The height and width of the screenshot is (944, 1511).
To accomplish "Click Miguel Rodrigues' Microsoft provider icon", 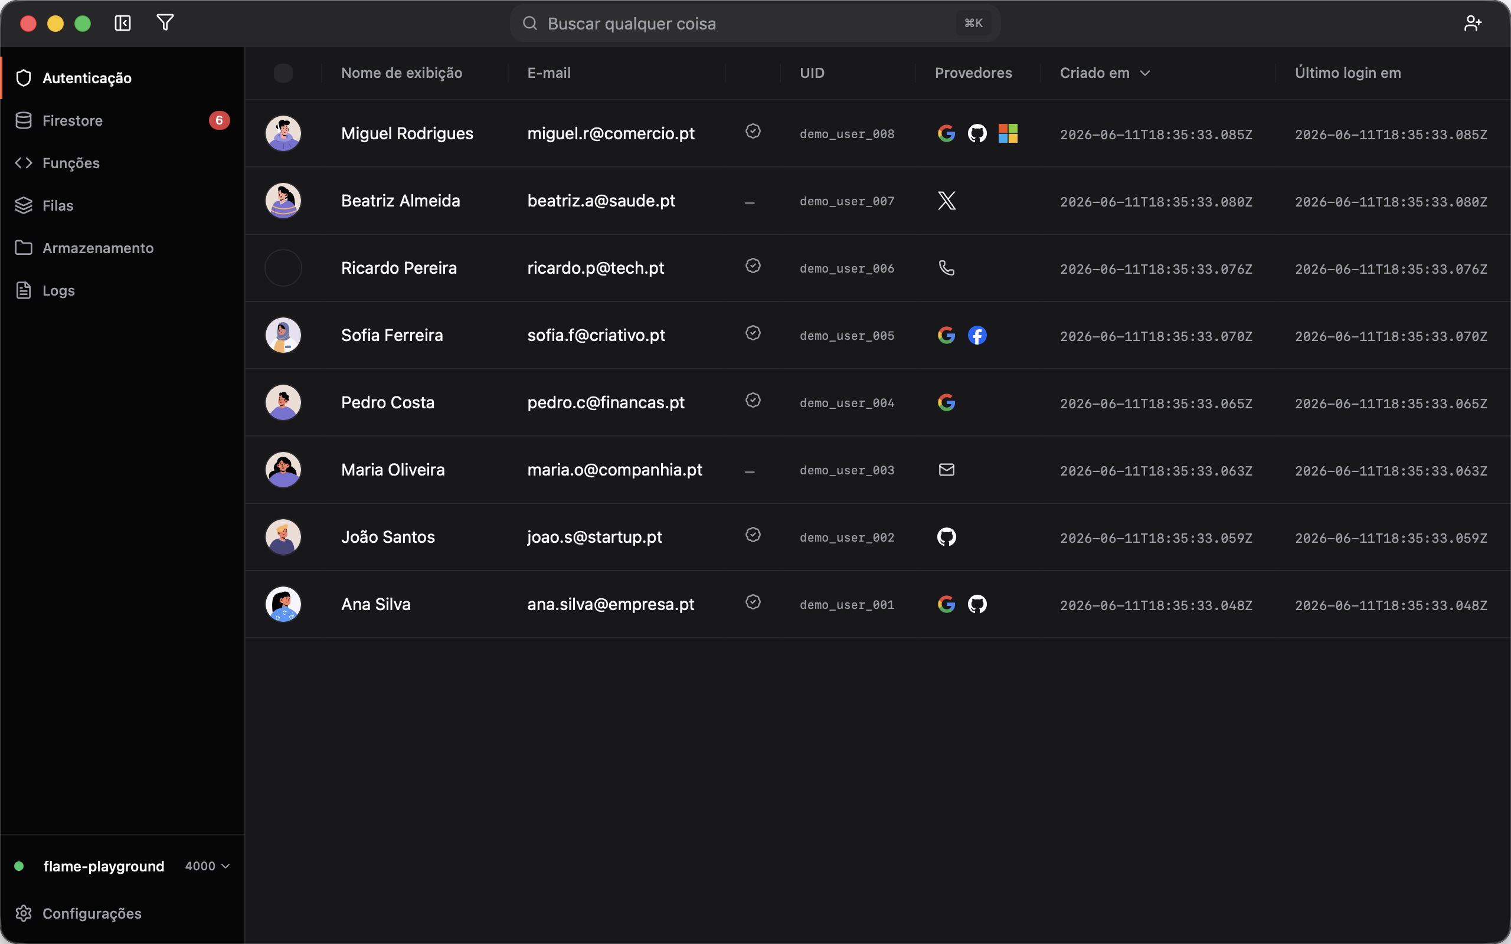I will pos(1008,133).
